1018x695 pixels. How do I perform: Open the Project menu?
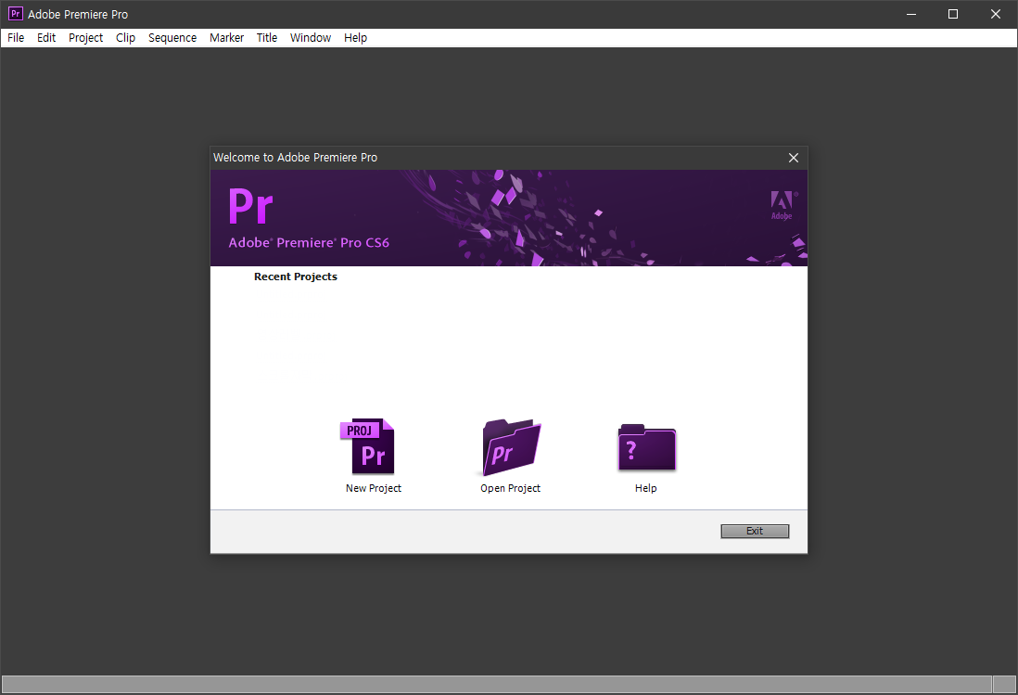[85, 38]
